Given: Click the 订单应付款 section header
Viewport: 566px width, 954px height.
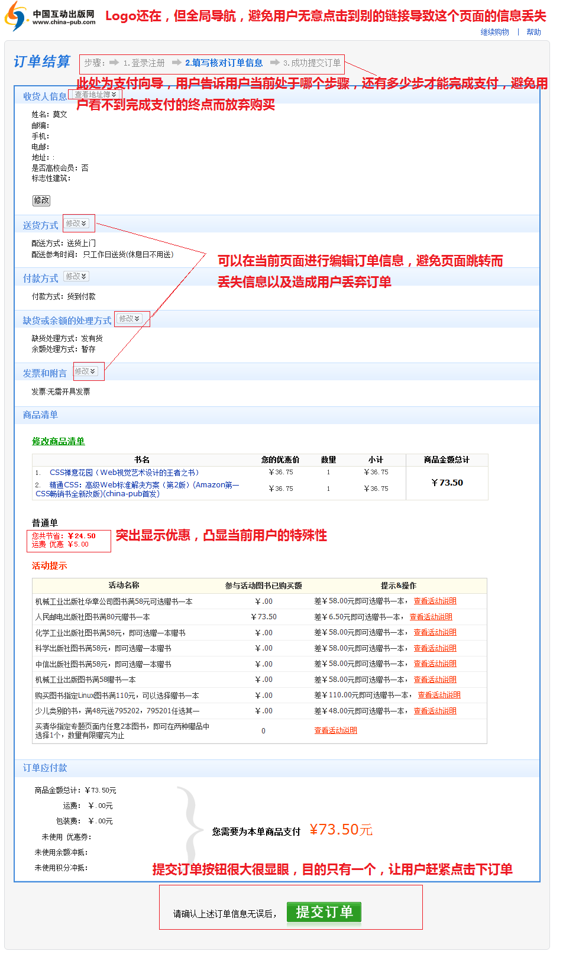Looking at the screenshot, I should [45, 768].
